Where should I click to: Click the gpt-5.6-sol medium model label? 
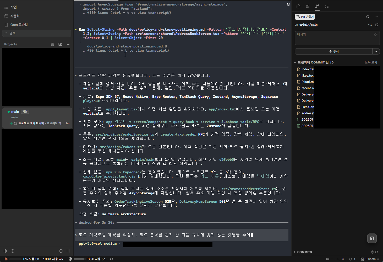(98, 244)
